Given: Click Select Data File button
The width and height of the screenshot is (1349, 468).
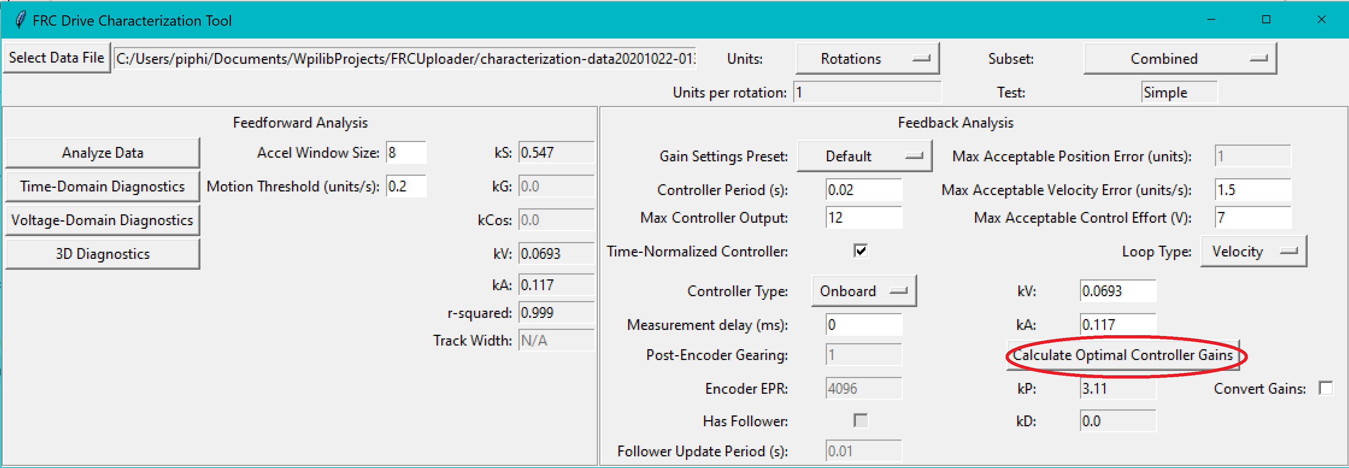Looking at the screenshot, I should pyautogui.click(x=57, y=57).
